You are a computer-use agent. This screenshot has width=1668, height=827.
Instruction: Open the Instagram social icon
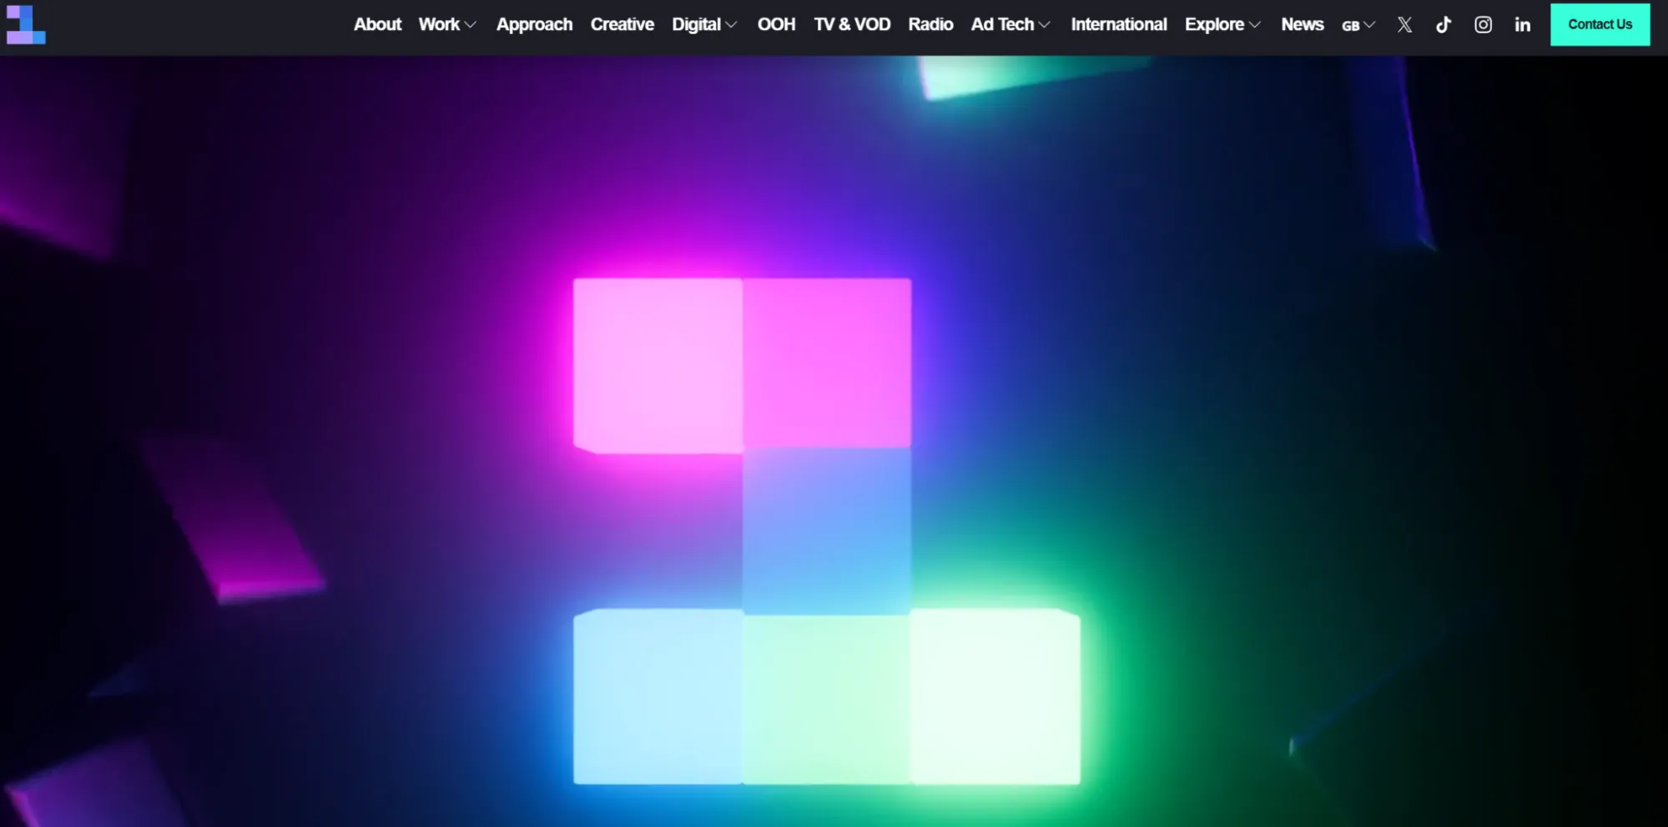tap(1483, 25)
